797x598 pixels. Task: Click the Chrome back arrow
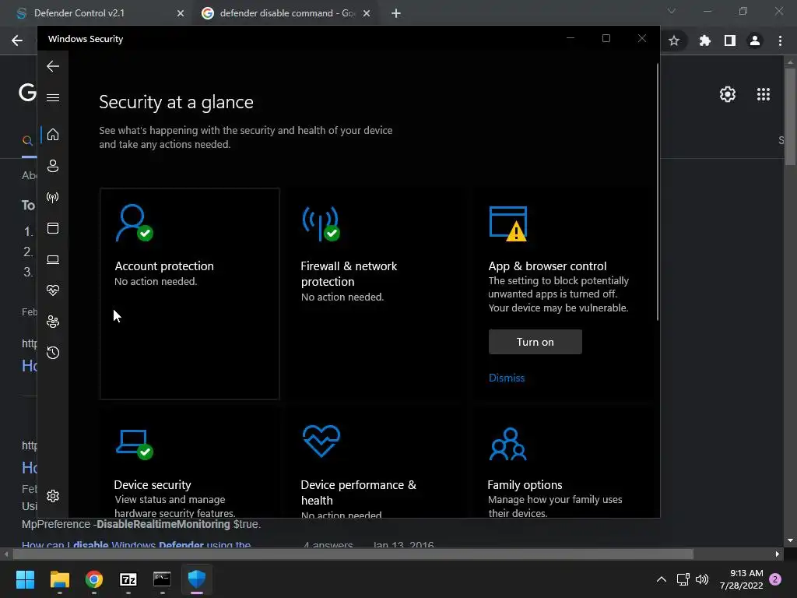pyautogui.click(x=17, y=40)
